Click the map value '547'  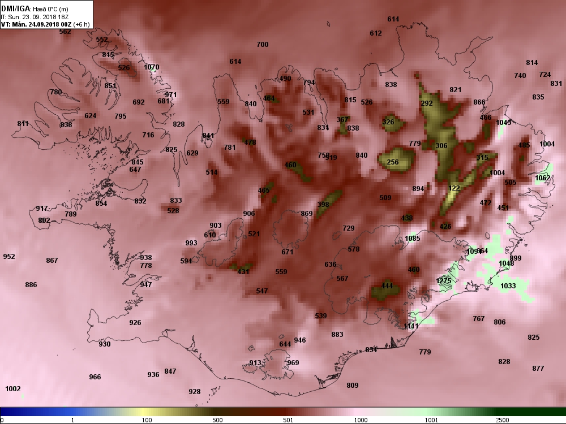coord(262,291)
